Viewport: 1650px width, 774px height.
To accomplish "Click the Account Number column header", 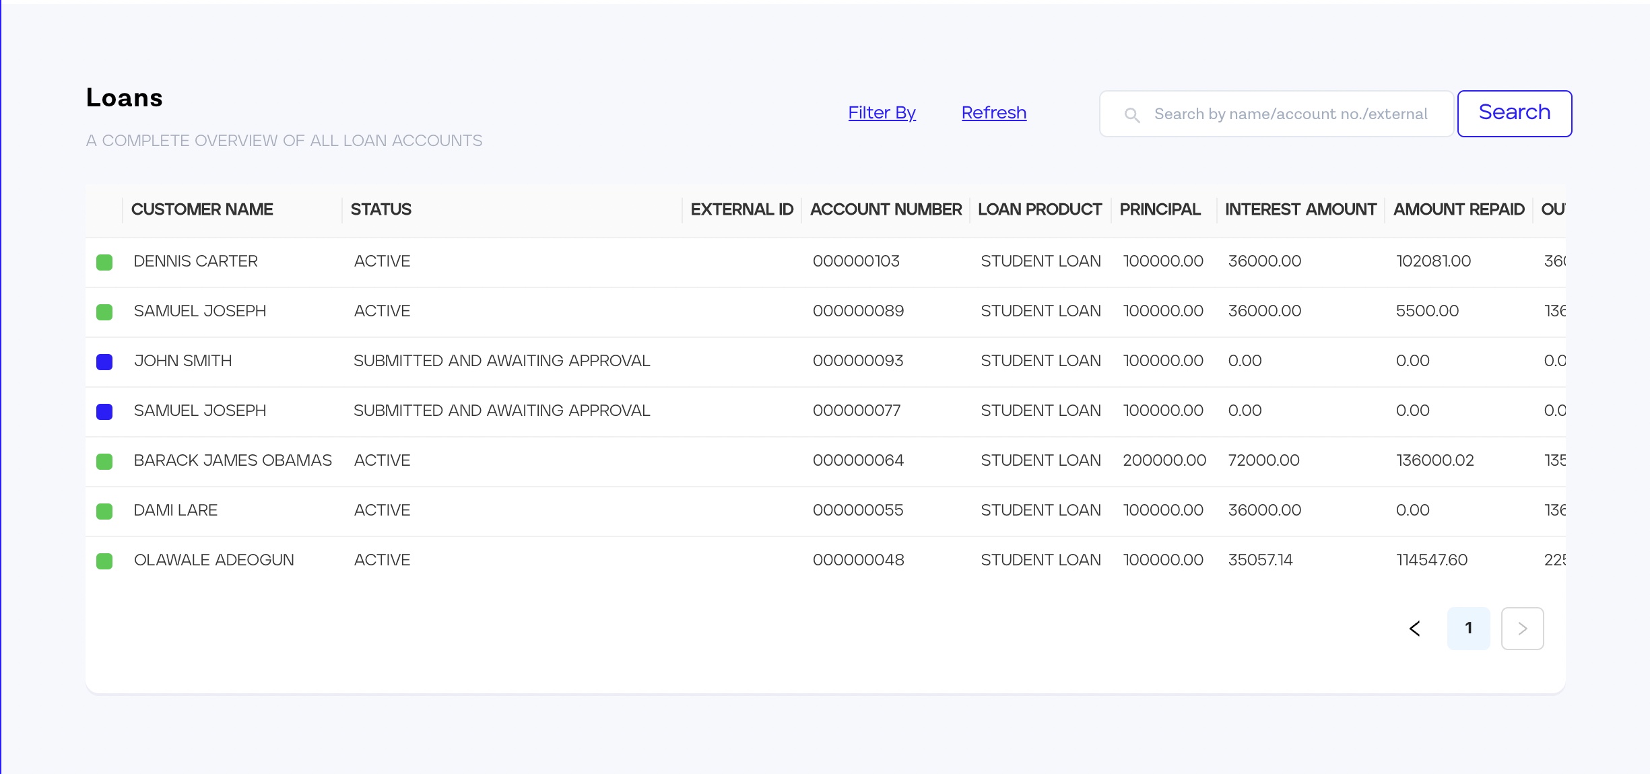I will (x=886, y=210).
